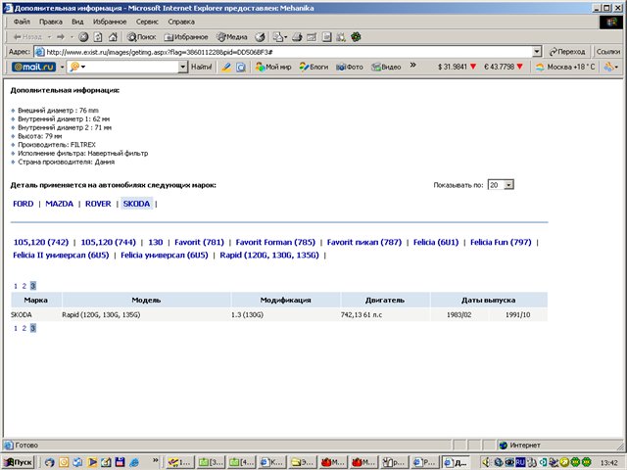The image size is (627, 470).
Task: Expand the Back button history dropdown arrow
Action: [50, 37]
